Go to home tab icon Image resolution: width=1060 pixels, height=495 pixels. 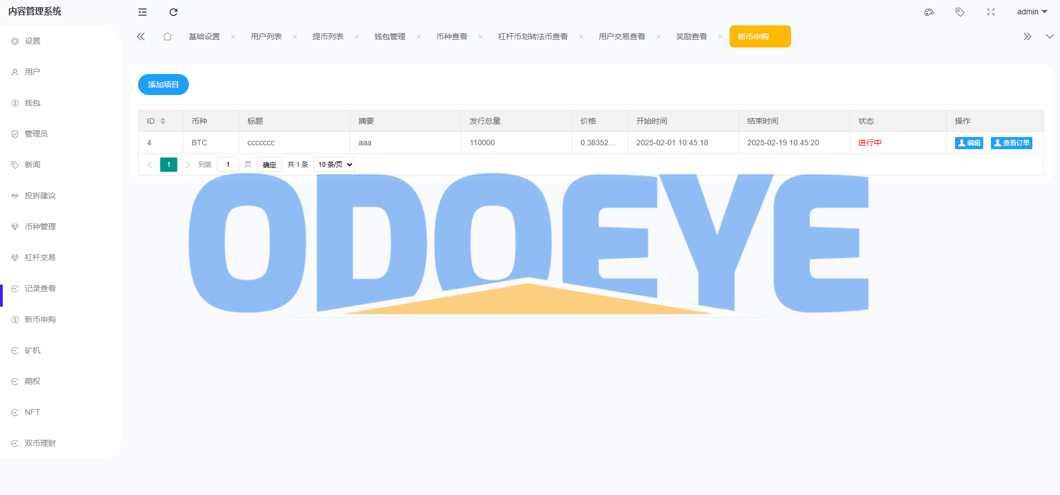[x=167, y=36]
